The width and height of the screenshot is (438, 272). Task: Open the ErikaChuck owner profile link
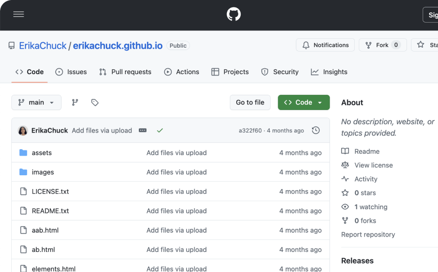tap(43, 46)
